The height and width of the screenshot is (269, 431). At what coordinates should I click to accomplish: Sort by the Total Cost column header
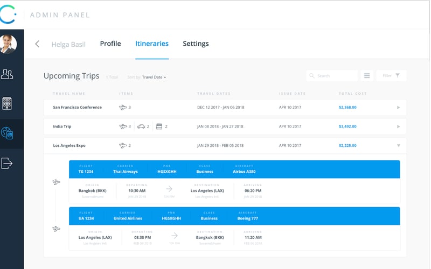click(353, 94)
